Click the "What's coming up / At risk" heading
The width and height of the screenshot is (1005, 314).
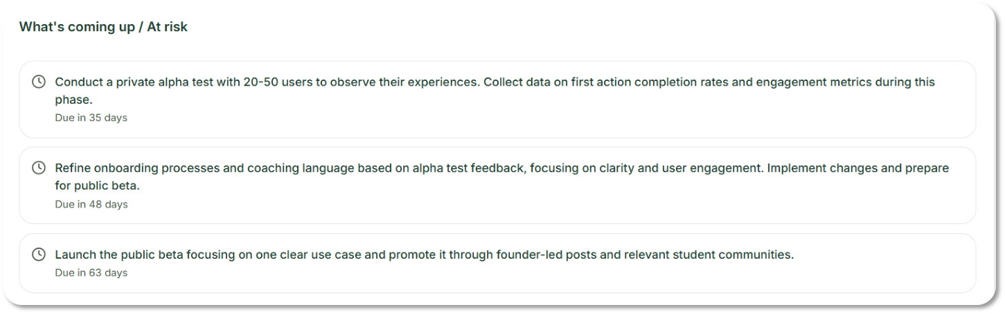(x=103, y=27)
